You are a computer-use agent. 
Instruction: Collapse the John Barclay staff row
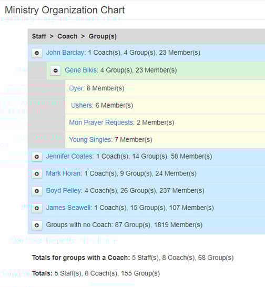tap(37, 53)
